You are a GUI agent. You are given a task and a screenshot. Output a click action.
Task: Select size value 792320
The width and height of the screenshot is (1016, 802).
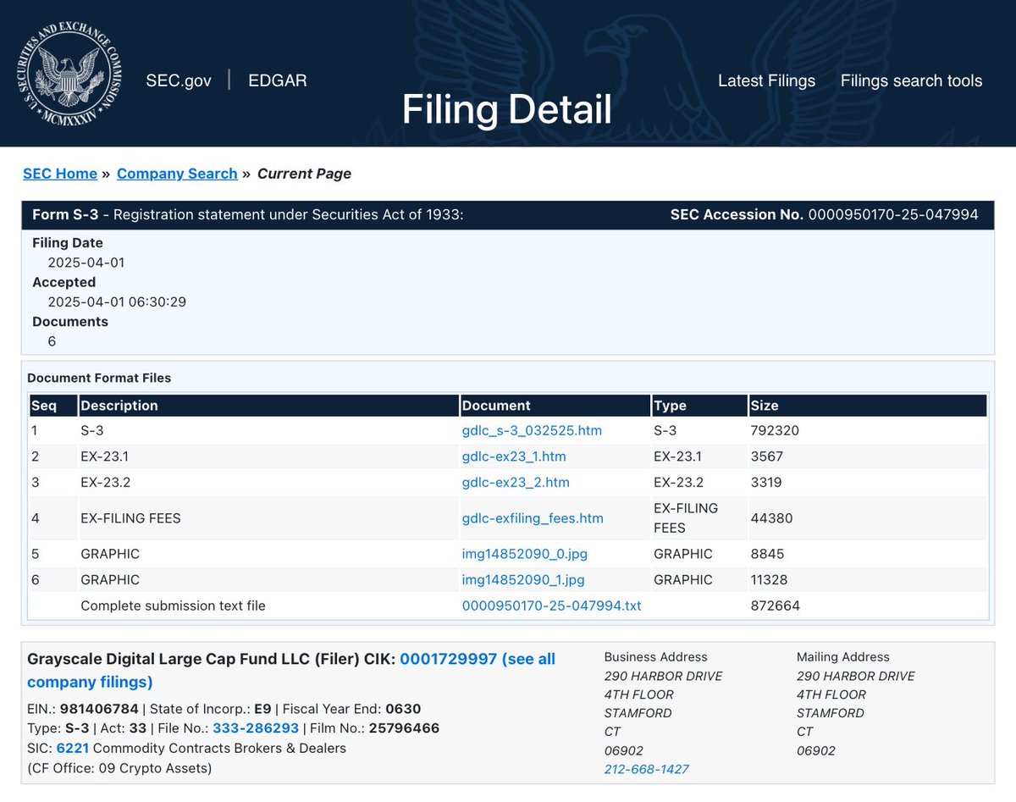(x=775, y=430)
